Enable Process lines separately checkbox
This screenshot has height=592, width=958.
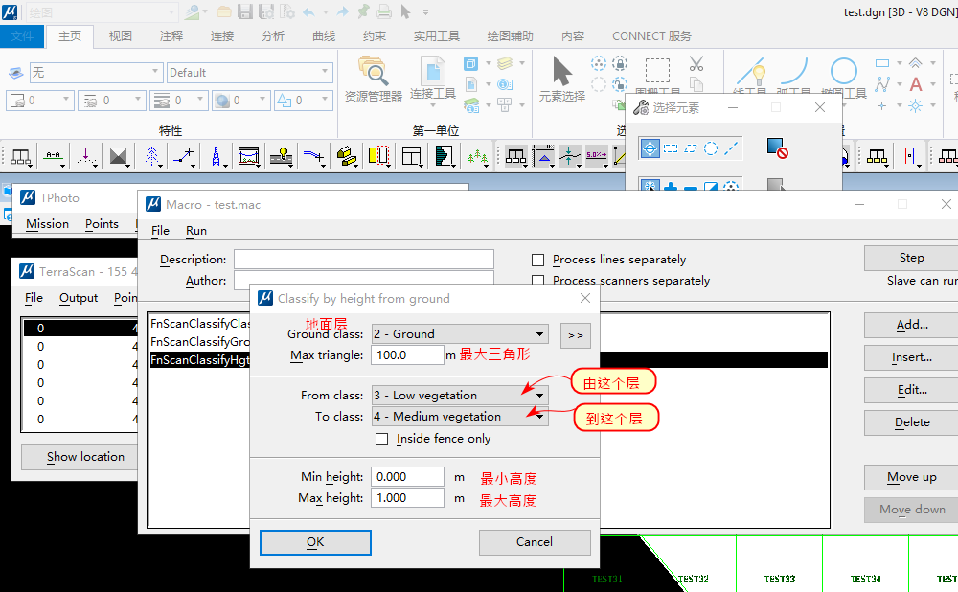tap(537, 261)
